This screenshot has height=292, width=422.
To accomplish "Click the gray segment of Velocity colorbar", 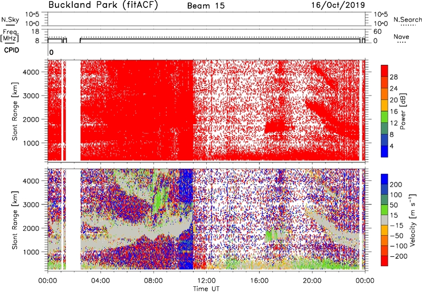I will (x=385, y=220).
